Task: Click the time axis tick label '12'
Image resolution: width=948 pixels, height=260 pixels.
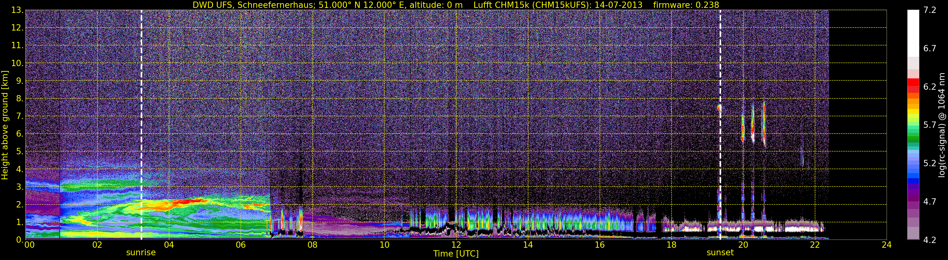Action: (x=456, y=245)
